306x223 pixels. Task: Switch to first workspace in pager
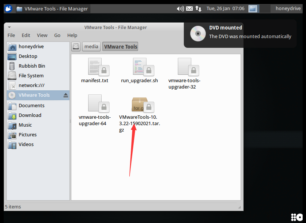tap(253, 9)
